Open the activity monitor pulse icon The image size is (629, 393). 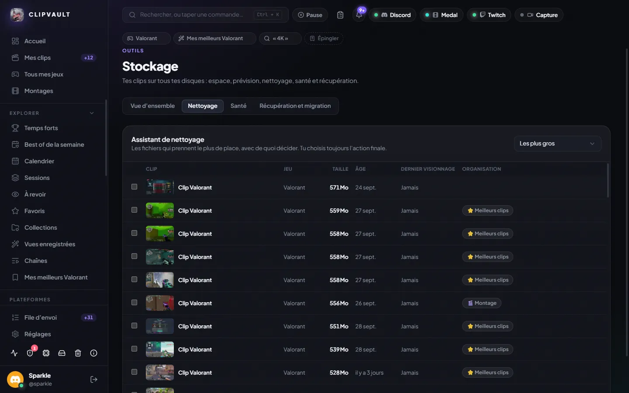tap(14, 353)
